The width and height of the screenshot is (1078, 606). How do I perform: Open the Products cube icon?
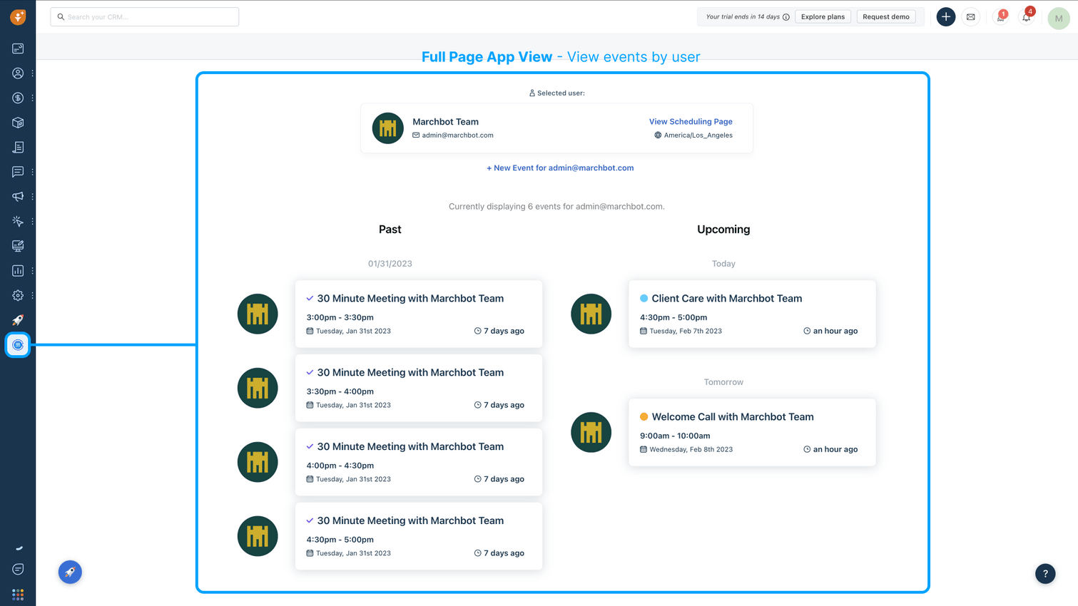click(17, 122)
